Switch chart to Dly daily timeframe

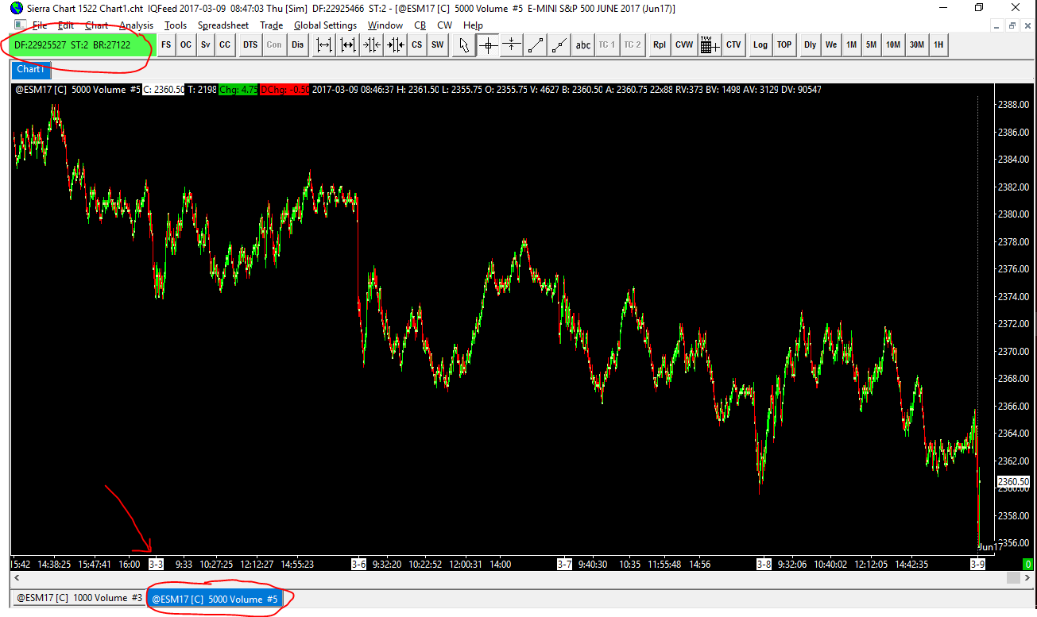pos(810,45)
